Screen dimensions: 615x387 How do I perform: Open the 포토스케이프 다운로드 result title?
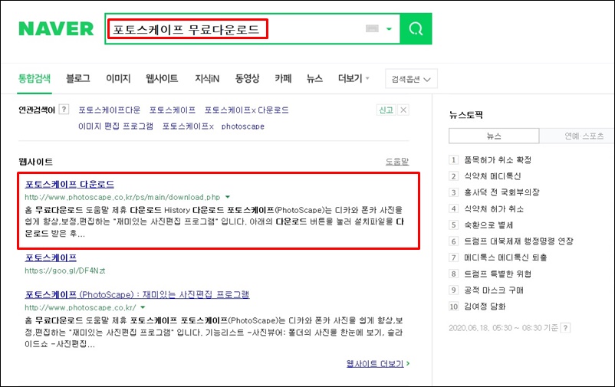70,184
